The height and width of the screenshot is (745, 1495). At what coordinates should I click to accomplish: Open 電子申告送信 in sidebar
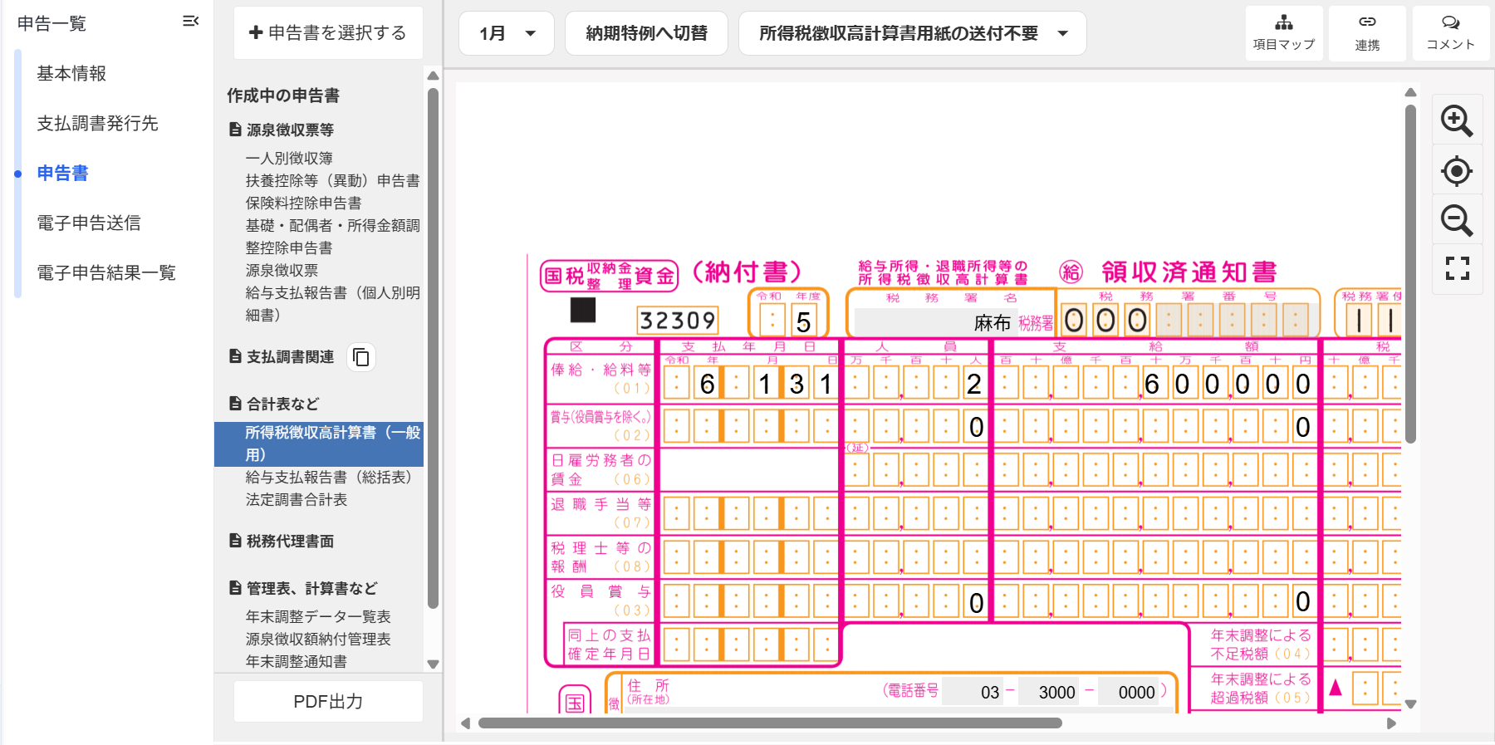point(89,223)
